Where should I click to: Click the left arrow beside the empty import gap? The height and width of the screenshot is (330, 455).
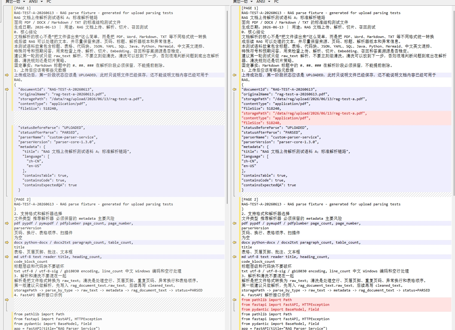pos(7,300)
